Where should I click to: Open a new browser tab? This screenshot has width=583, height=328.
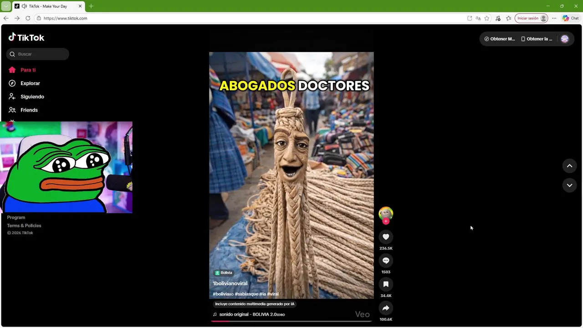91,6
